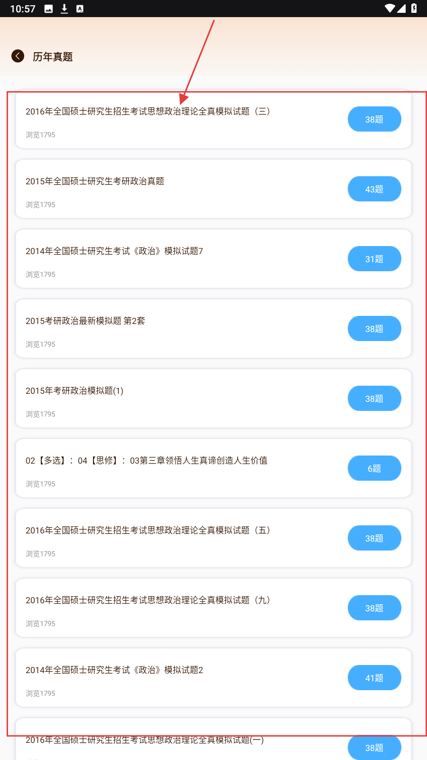Open 2015考研政治最新模拟题 第2套 entry
The image size is (427, 760).
85,321
